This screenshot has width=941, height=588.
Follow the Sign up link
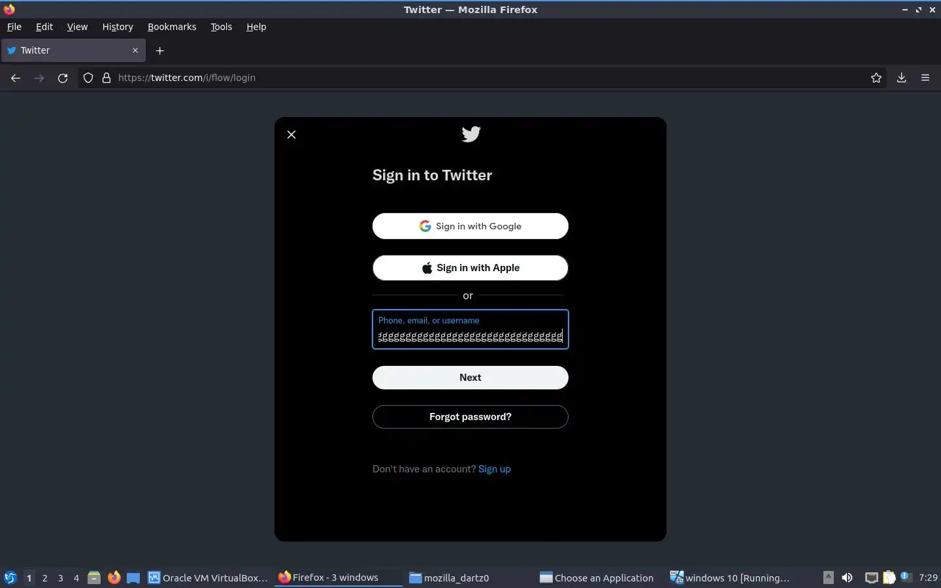click(x=495, y=469)
